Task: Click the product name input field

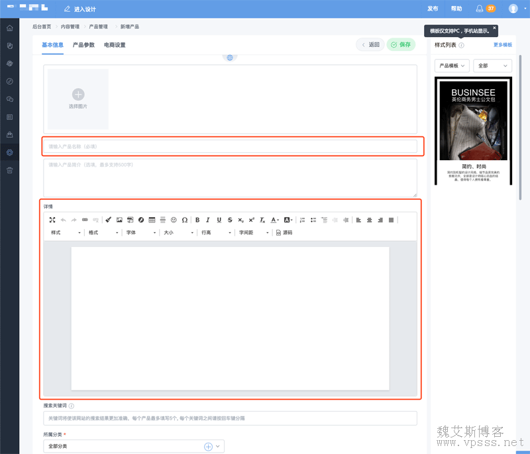Action: pos(230,146)
